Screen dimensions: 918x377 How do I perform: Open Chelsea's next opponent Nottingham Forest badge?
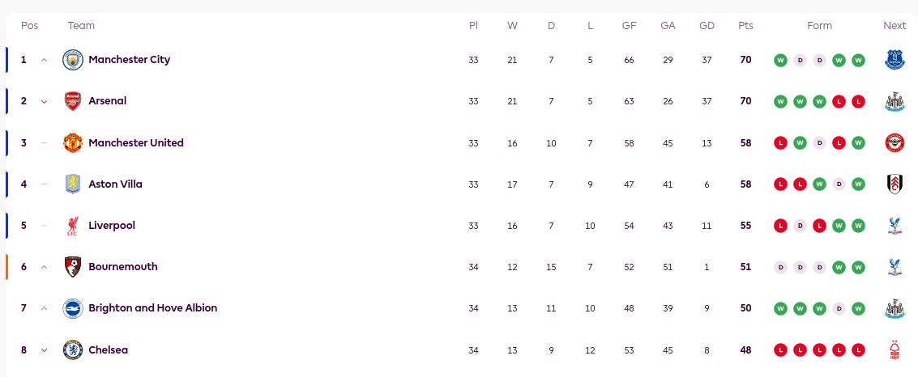pyautogui.click(x=895, y=350)
